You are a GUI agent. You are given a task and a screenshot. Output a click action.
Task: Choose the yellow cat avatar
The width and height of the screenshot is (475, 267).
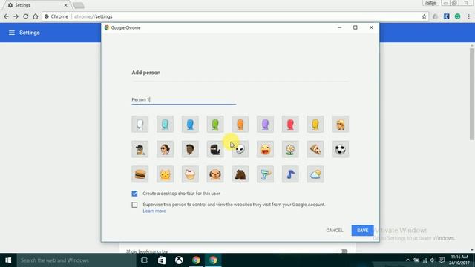coord(165,174)
